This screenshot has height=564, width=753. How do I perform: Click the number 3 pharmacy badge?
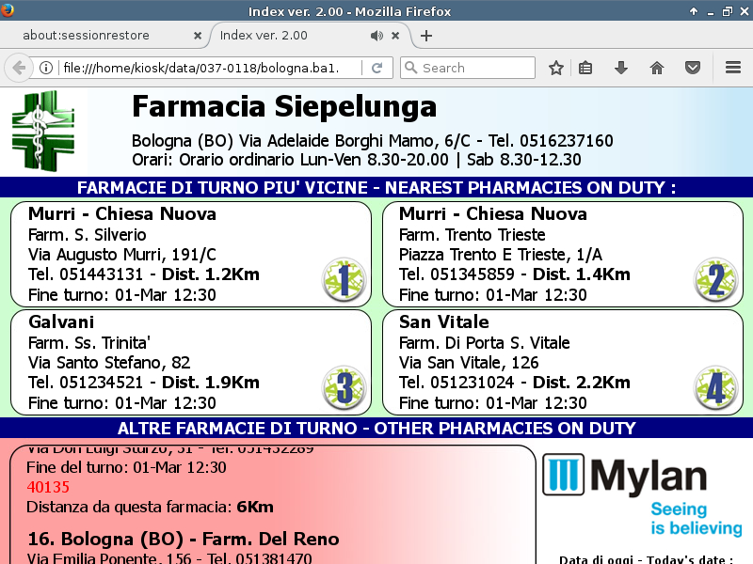[344, 388]
